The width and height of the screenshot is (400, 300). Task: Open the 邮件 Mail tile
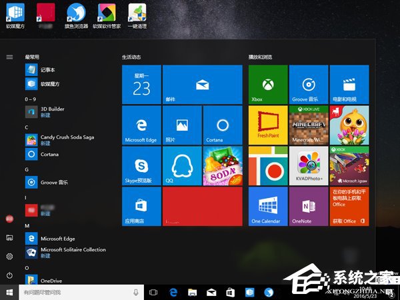click(202, 85)
